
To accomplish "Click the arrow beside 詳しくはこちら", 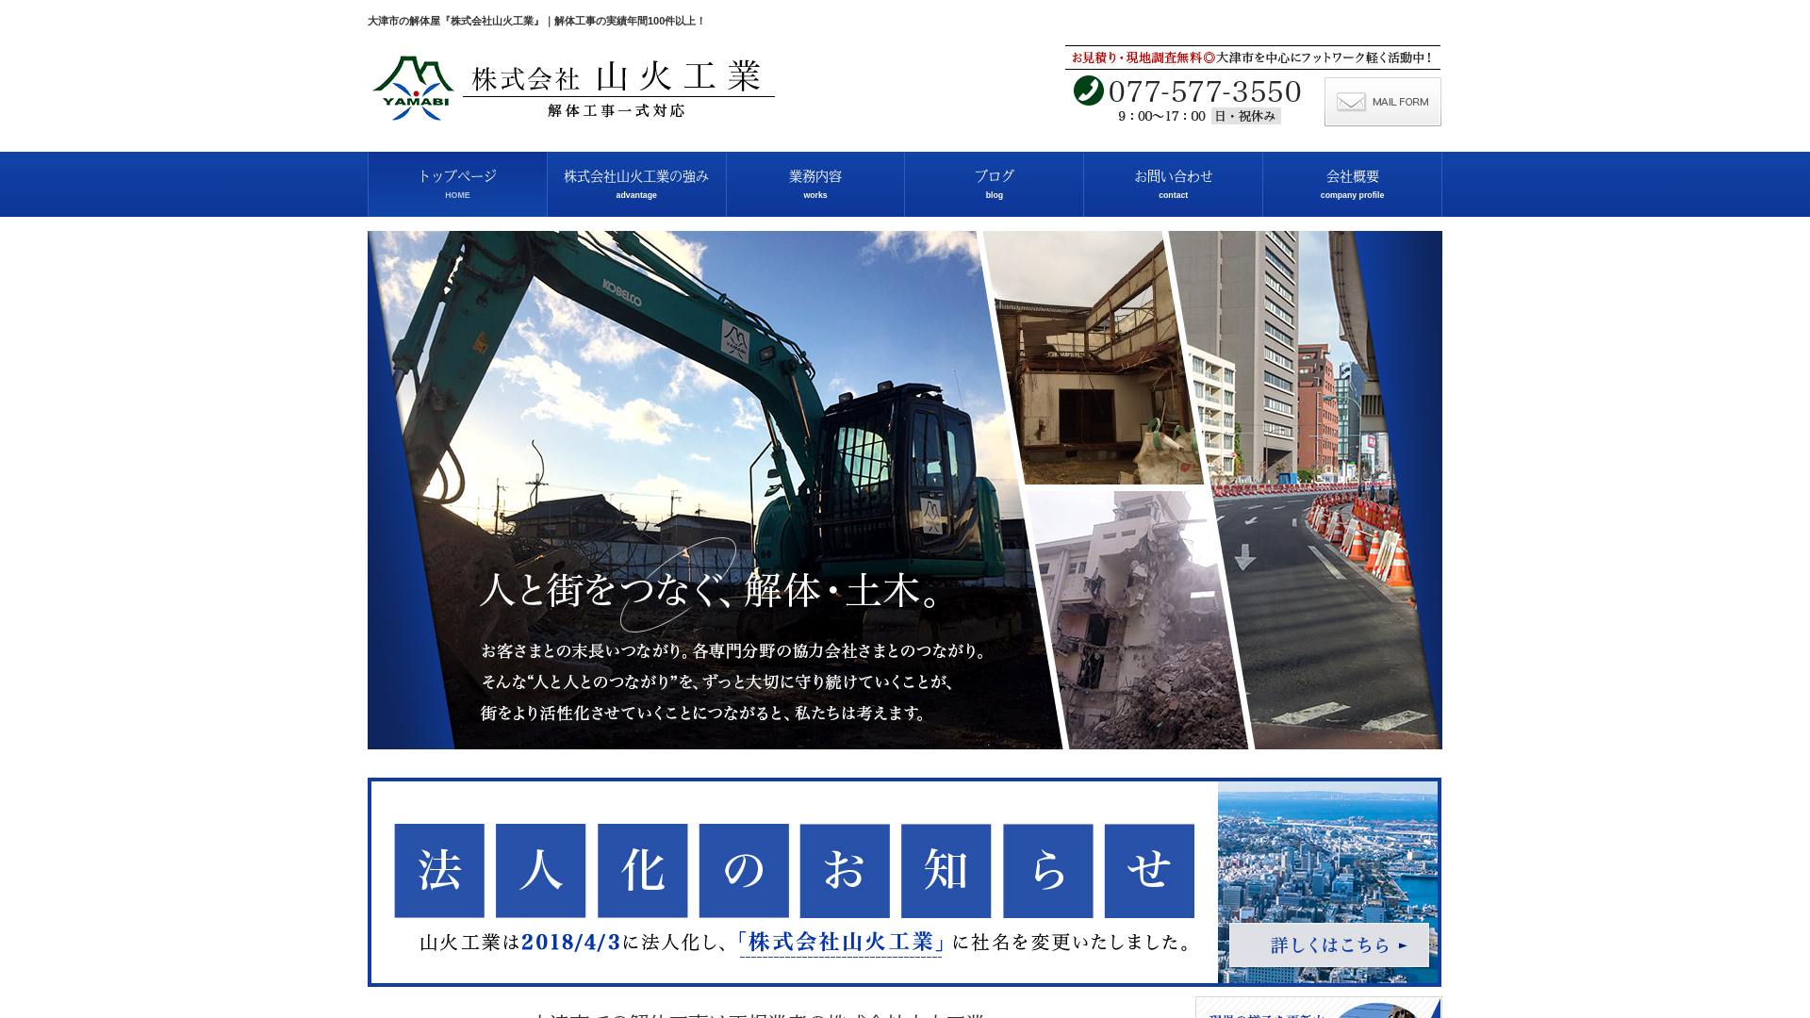I will [x=1404, y=944].
